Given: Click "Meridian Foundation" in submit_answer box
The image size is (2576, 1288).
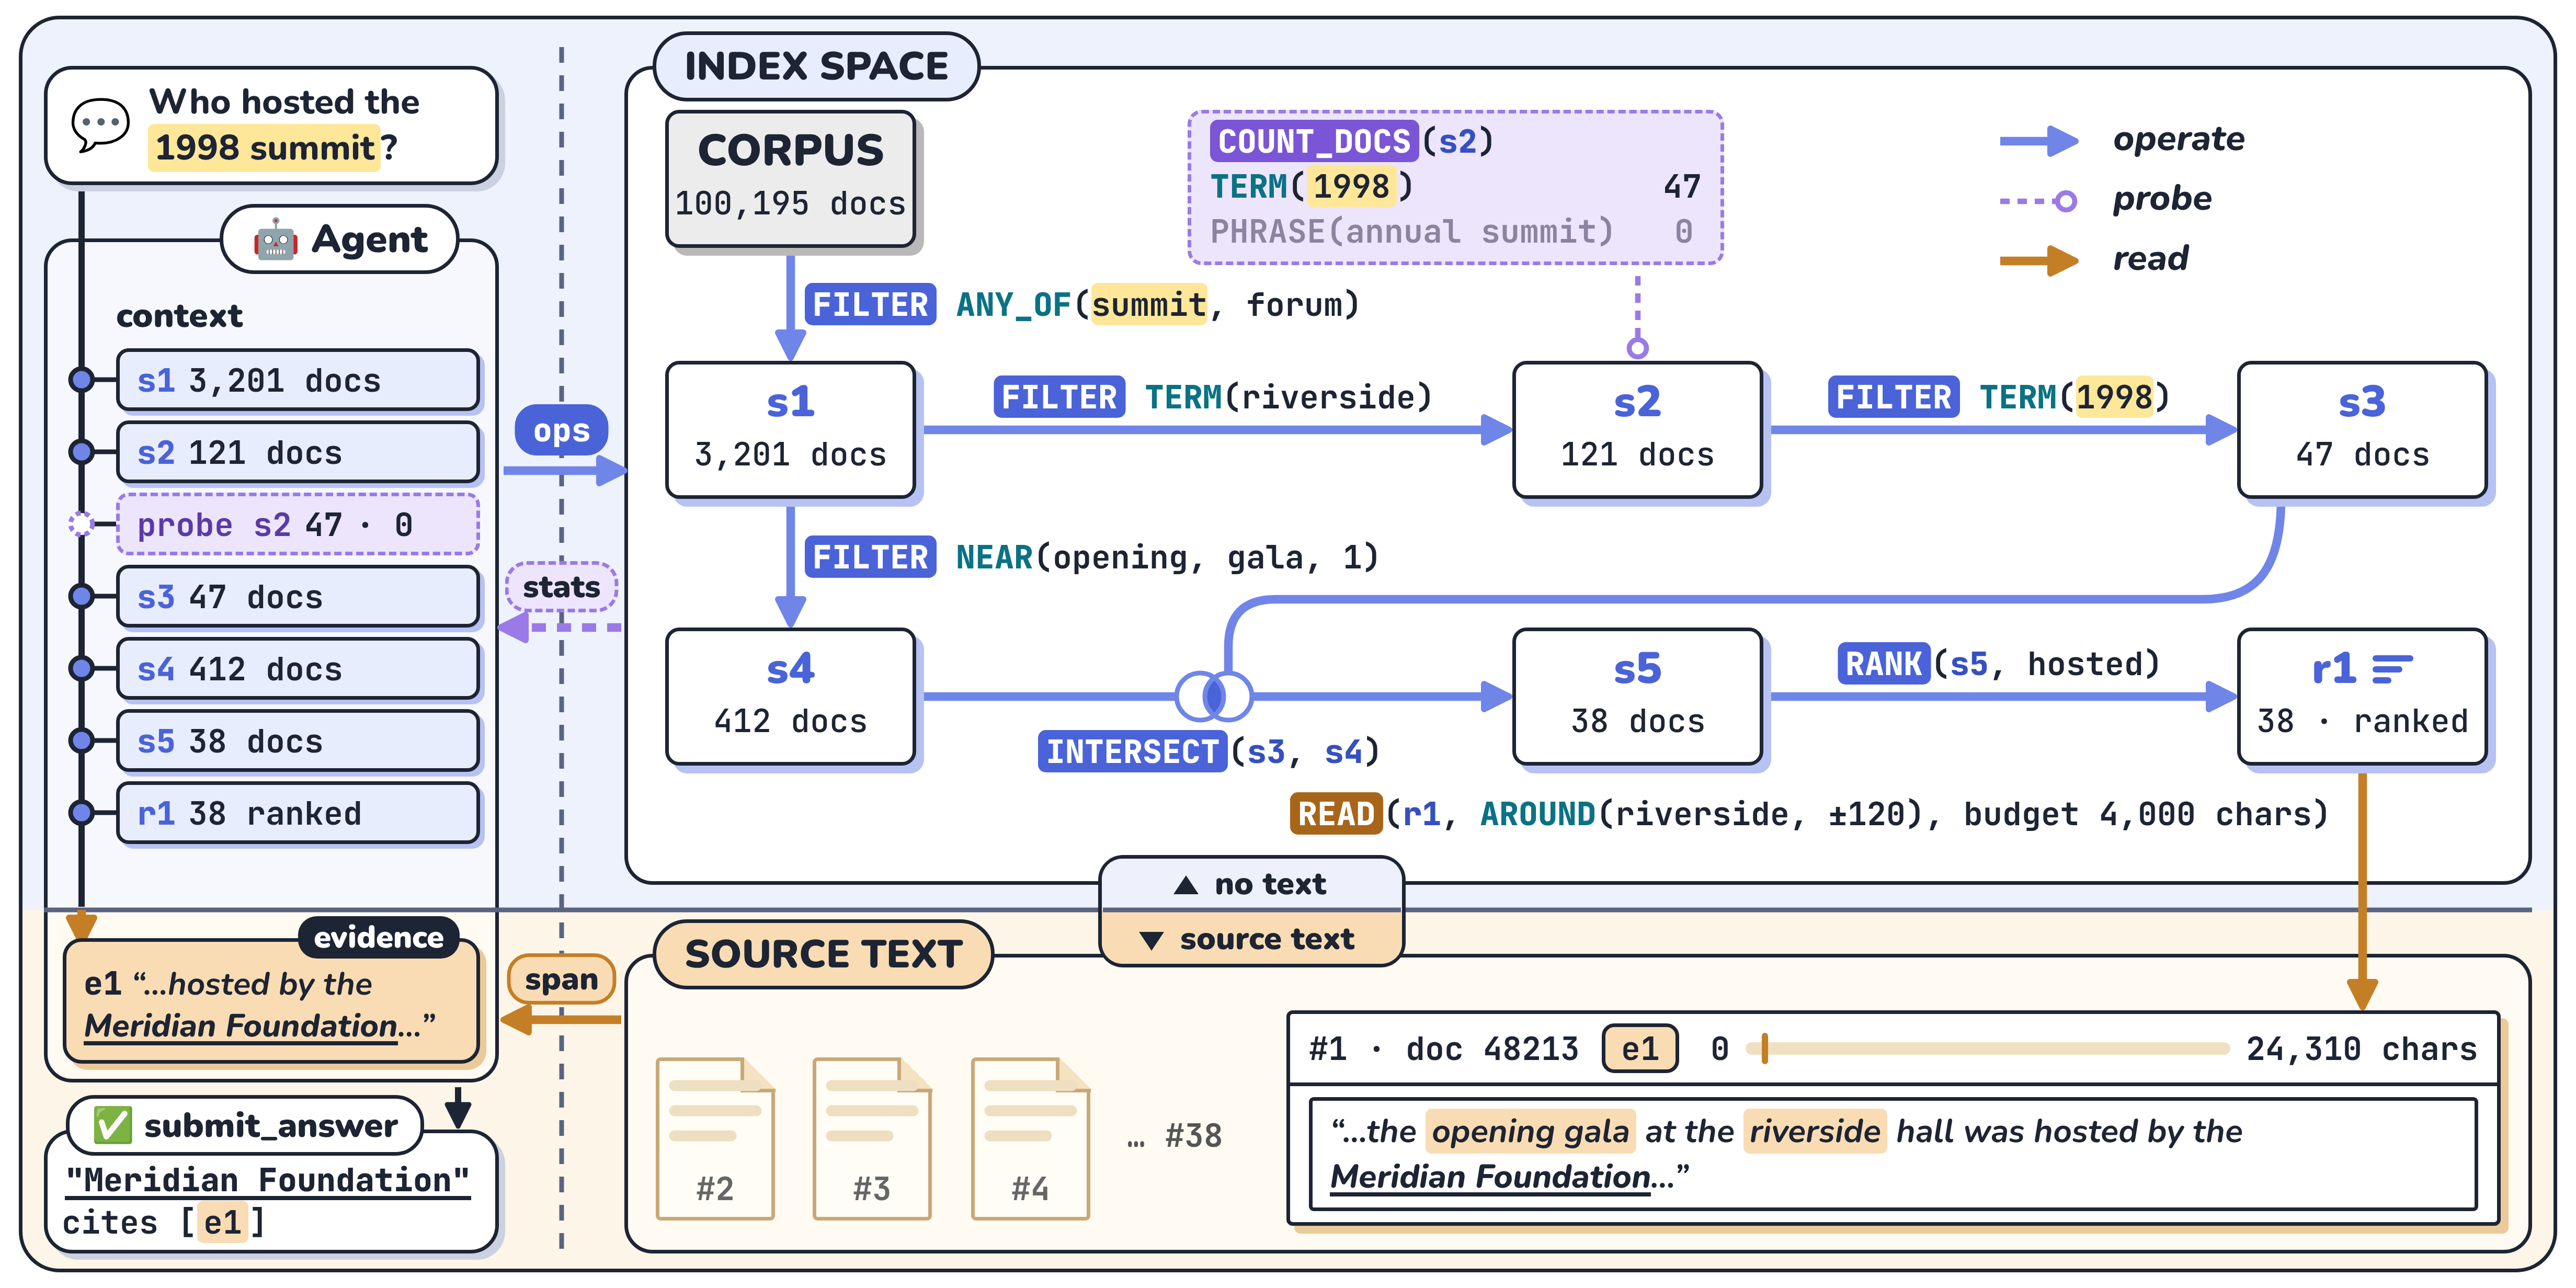Looking at the screenshot, I should coord(268,1180).
